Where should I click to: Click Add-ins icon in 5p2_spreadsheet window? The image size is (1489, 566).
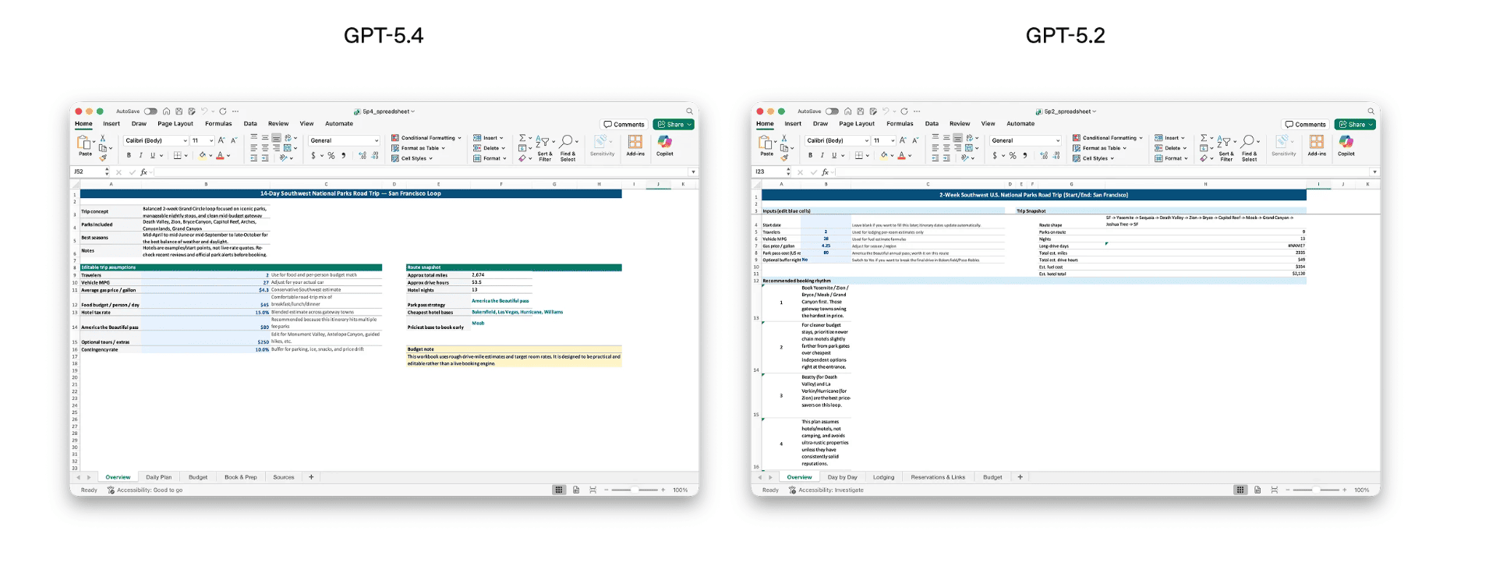[1317, 143]
